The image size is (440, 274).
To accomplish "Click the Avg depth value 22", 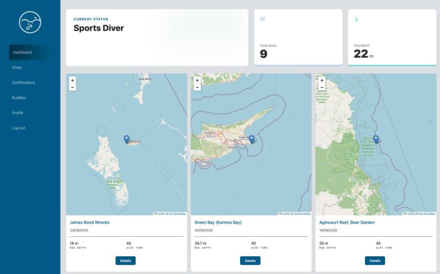I will pyautogui.click(x=361, y=54).
